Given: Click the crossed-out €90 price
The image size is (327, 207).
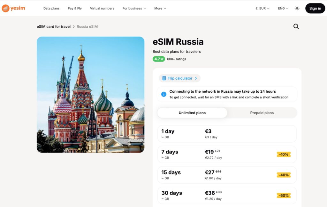Looking at the screenshot, I should tap(219, 192).
